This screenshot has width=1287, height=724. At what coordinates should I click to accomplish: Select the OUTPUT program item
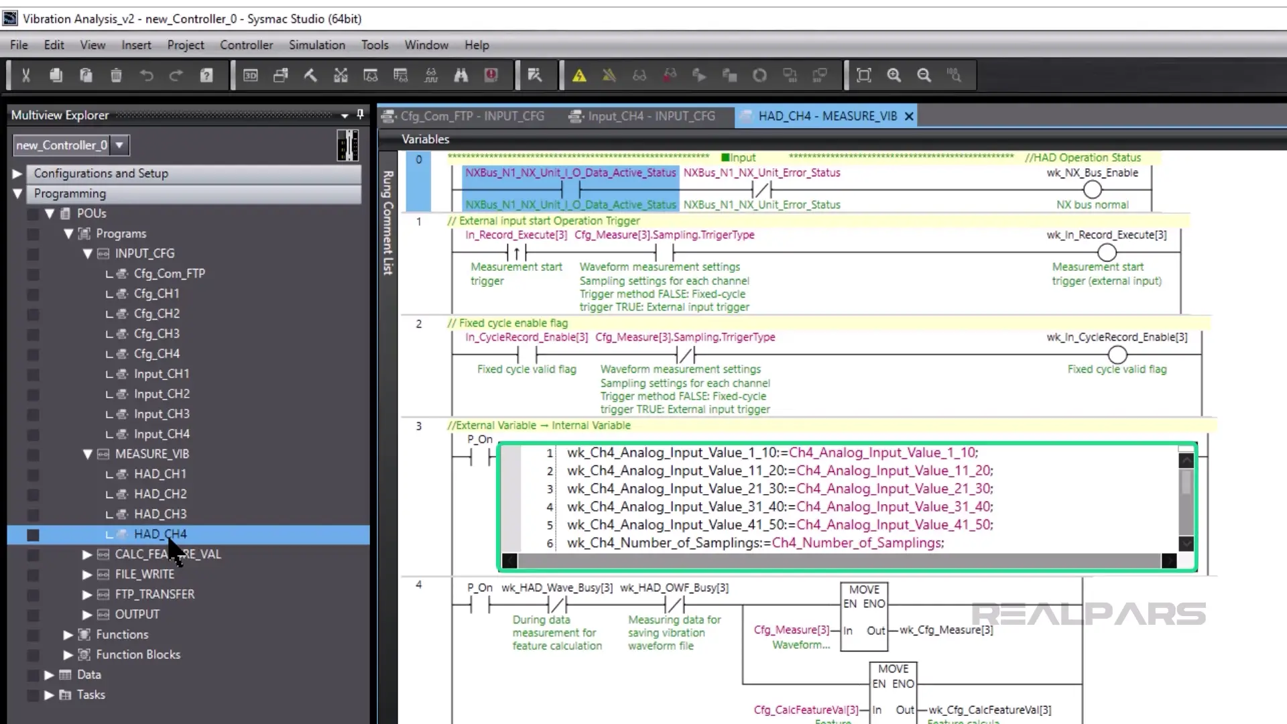137,615
